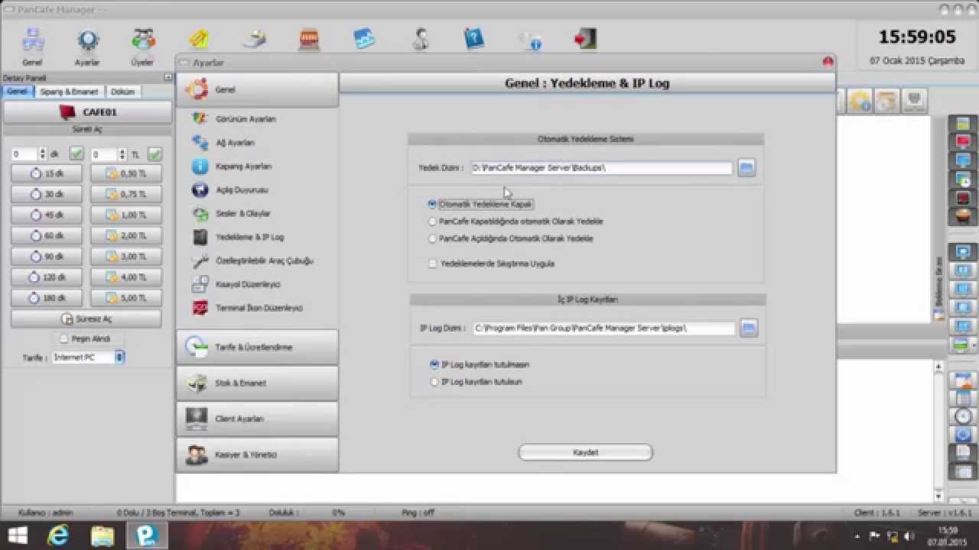Viewport: 979px width, 550px height.
Task: Click the IP Log Dizini path field
Action: point(603,328)
